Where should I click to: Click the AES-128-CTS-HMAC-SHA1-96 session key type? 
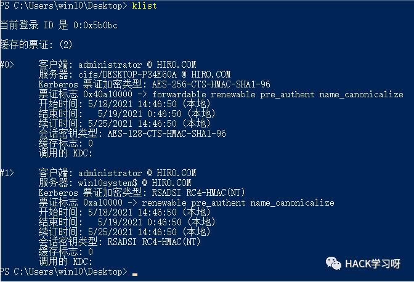(166, 134)
